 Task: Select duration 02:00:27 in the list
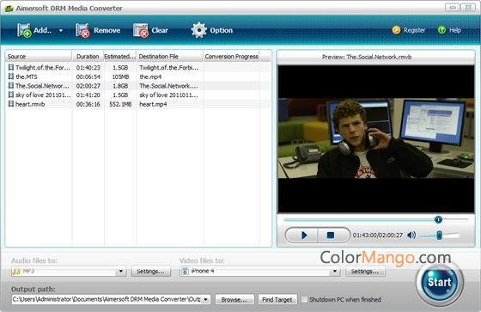pos(88,86)
